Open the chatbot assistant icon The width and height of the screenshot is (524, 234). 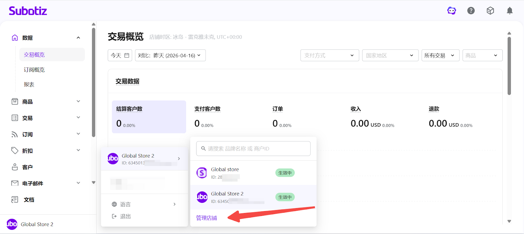click(452, 11)
